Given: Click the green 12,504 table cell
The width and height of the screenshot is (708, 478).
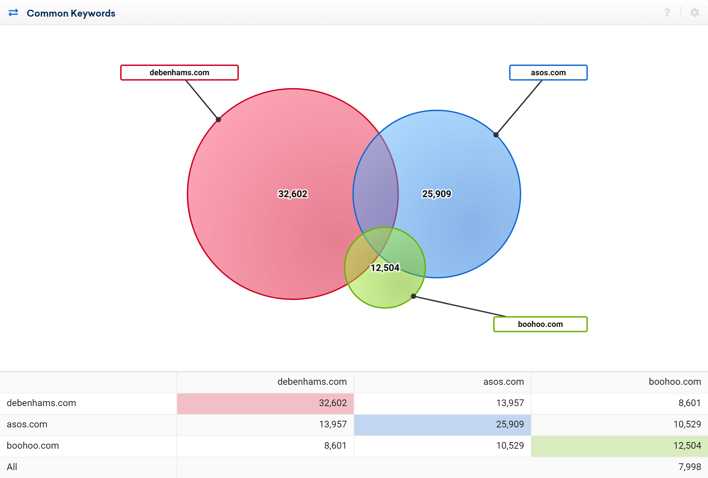Looking at the screenshot, I should (x=619, y=446).
